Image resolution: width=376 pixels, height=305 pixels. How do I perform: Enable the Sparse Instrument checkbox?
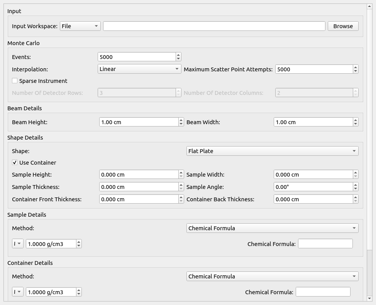[x=15, y=81]
